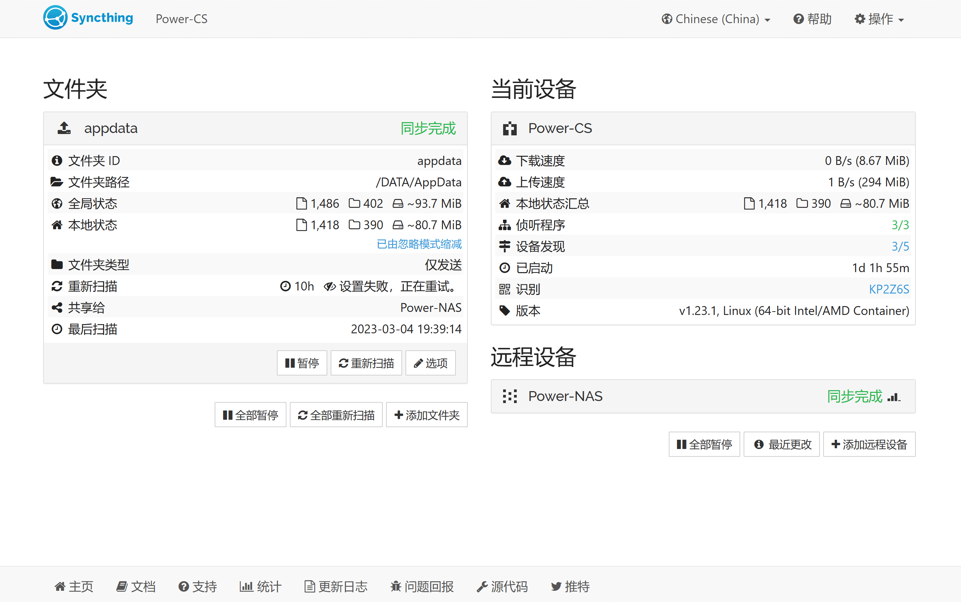Click the 3/3 listeners status value
Viewport: 961px width, 602px height.
click(900, 225)
